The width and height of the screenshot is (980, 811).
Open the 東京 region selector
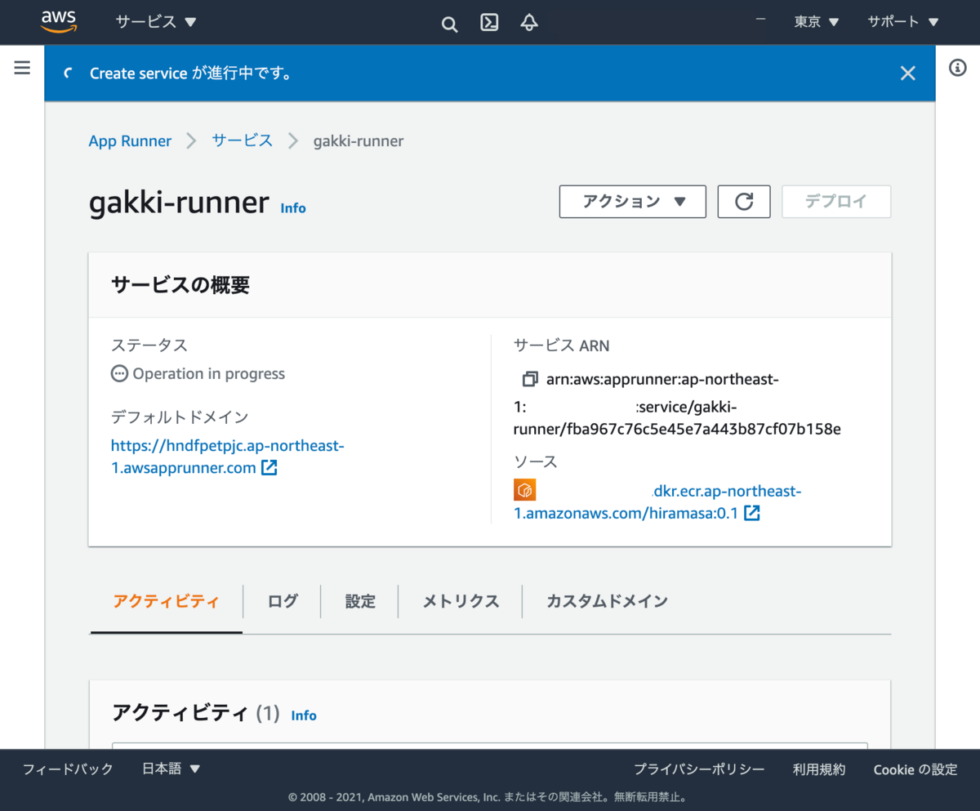tap(817, 22)
